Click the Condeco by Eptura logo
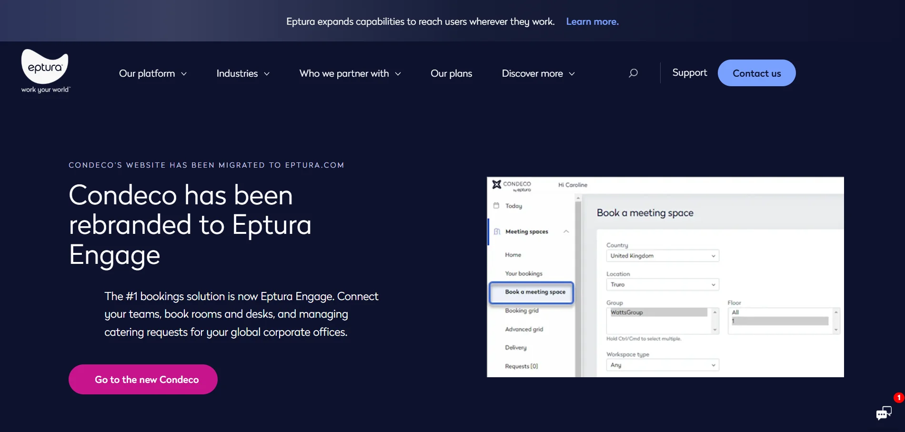 click(512, 185)
